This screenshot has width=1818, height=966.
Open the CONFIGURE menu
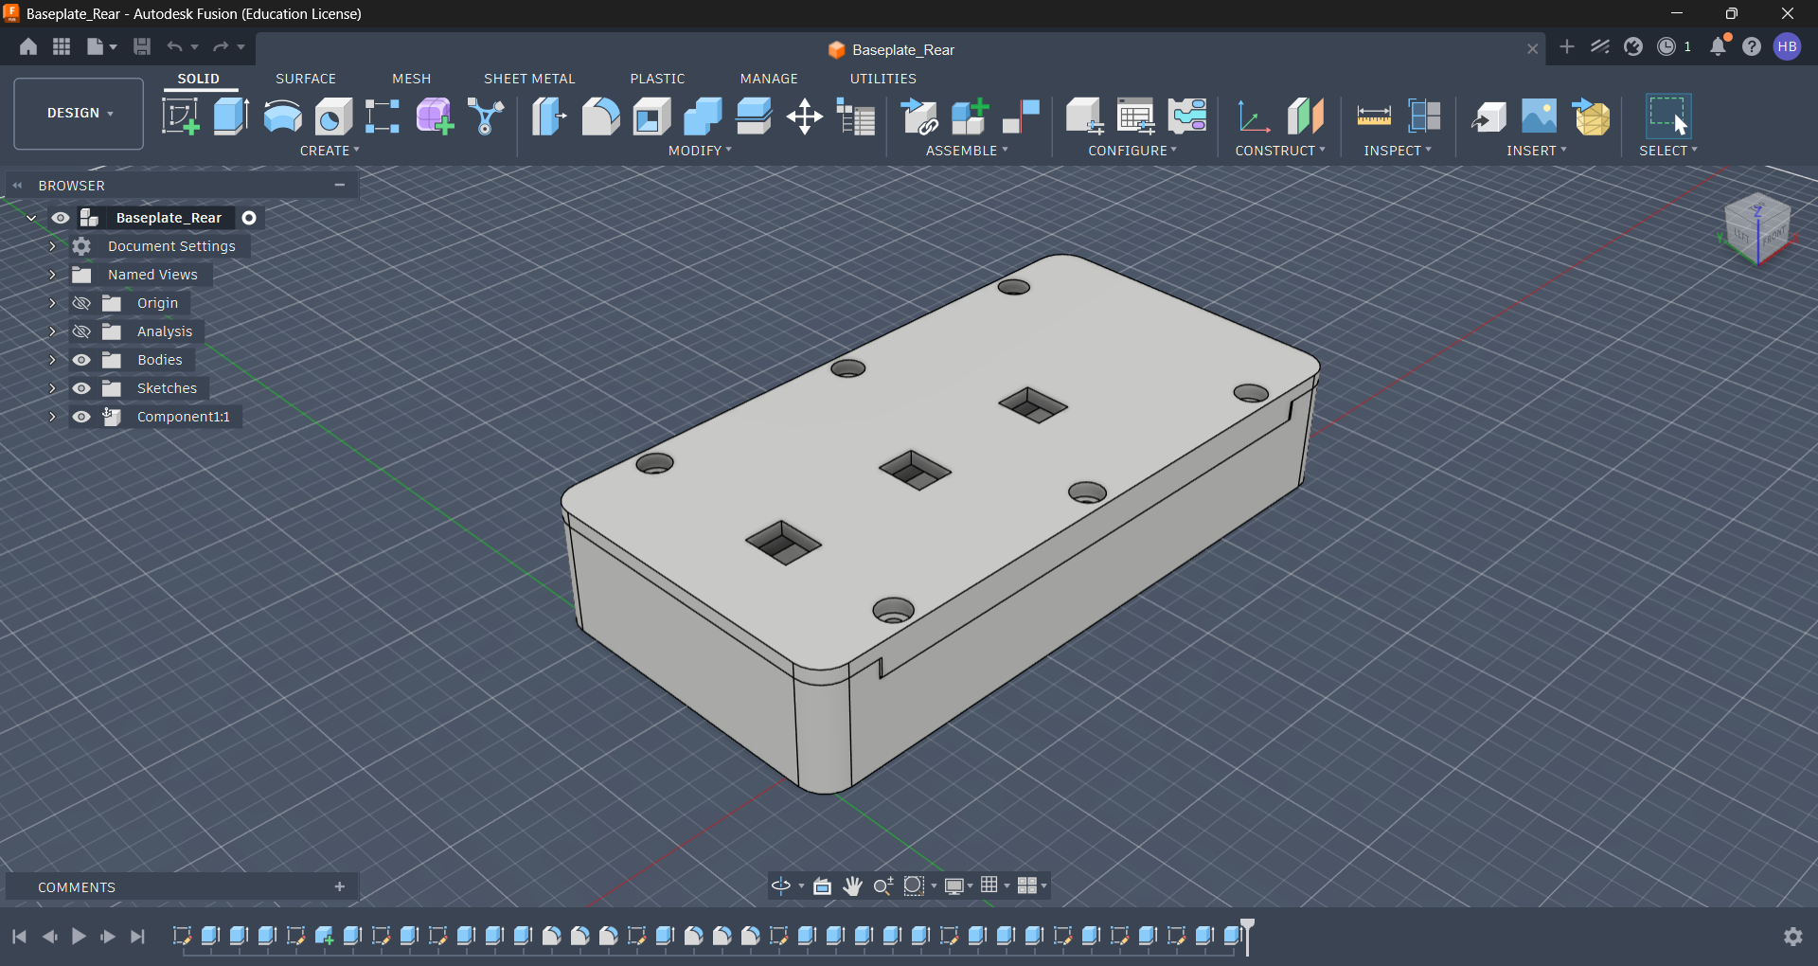click(1132, 151)
